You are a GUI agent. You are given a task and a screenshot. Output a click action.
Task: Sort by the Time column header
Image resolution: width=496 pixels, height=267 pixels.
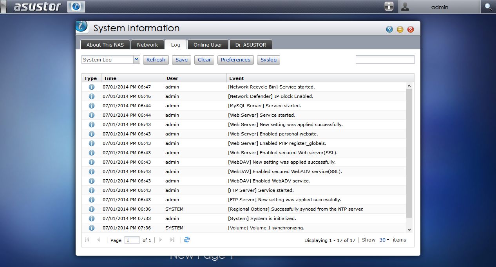(x=132, y=78)
